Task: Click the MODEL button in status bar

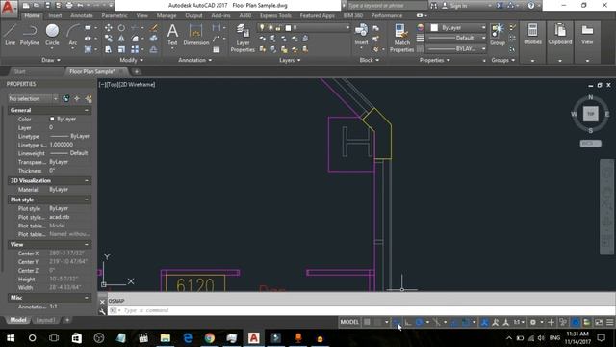Action: (349, 322)
